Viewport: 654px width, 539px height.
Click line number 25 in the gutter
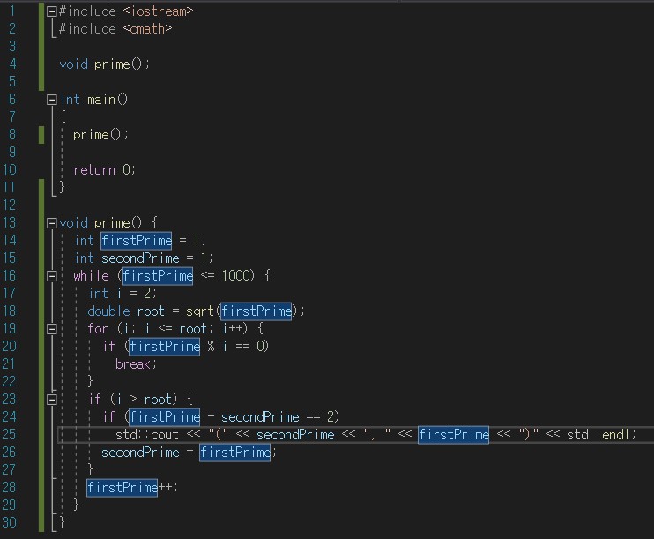9,434
